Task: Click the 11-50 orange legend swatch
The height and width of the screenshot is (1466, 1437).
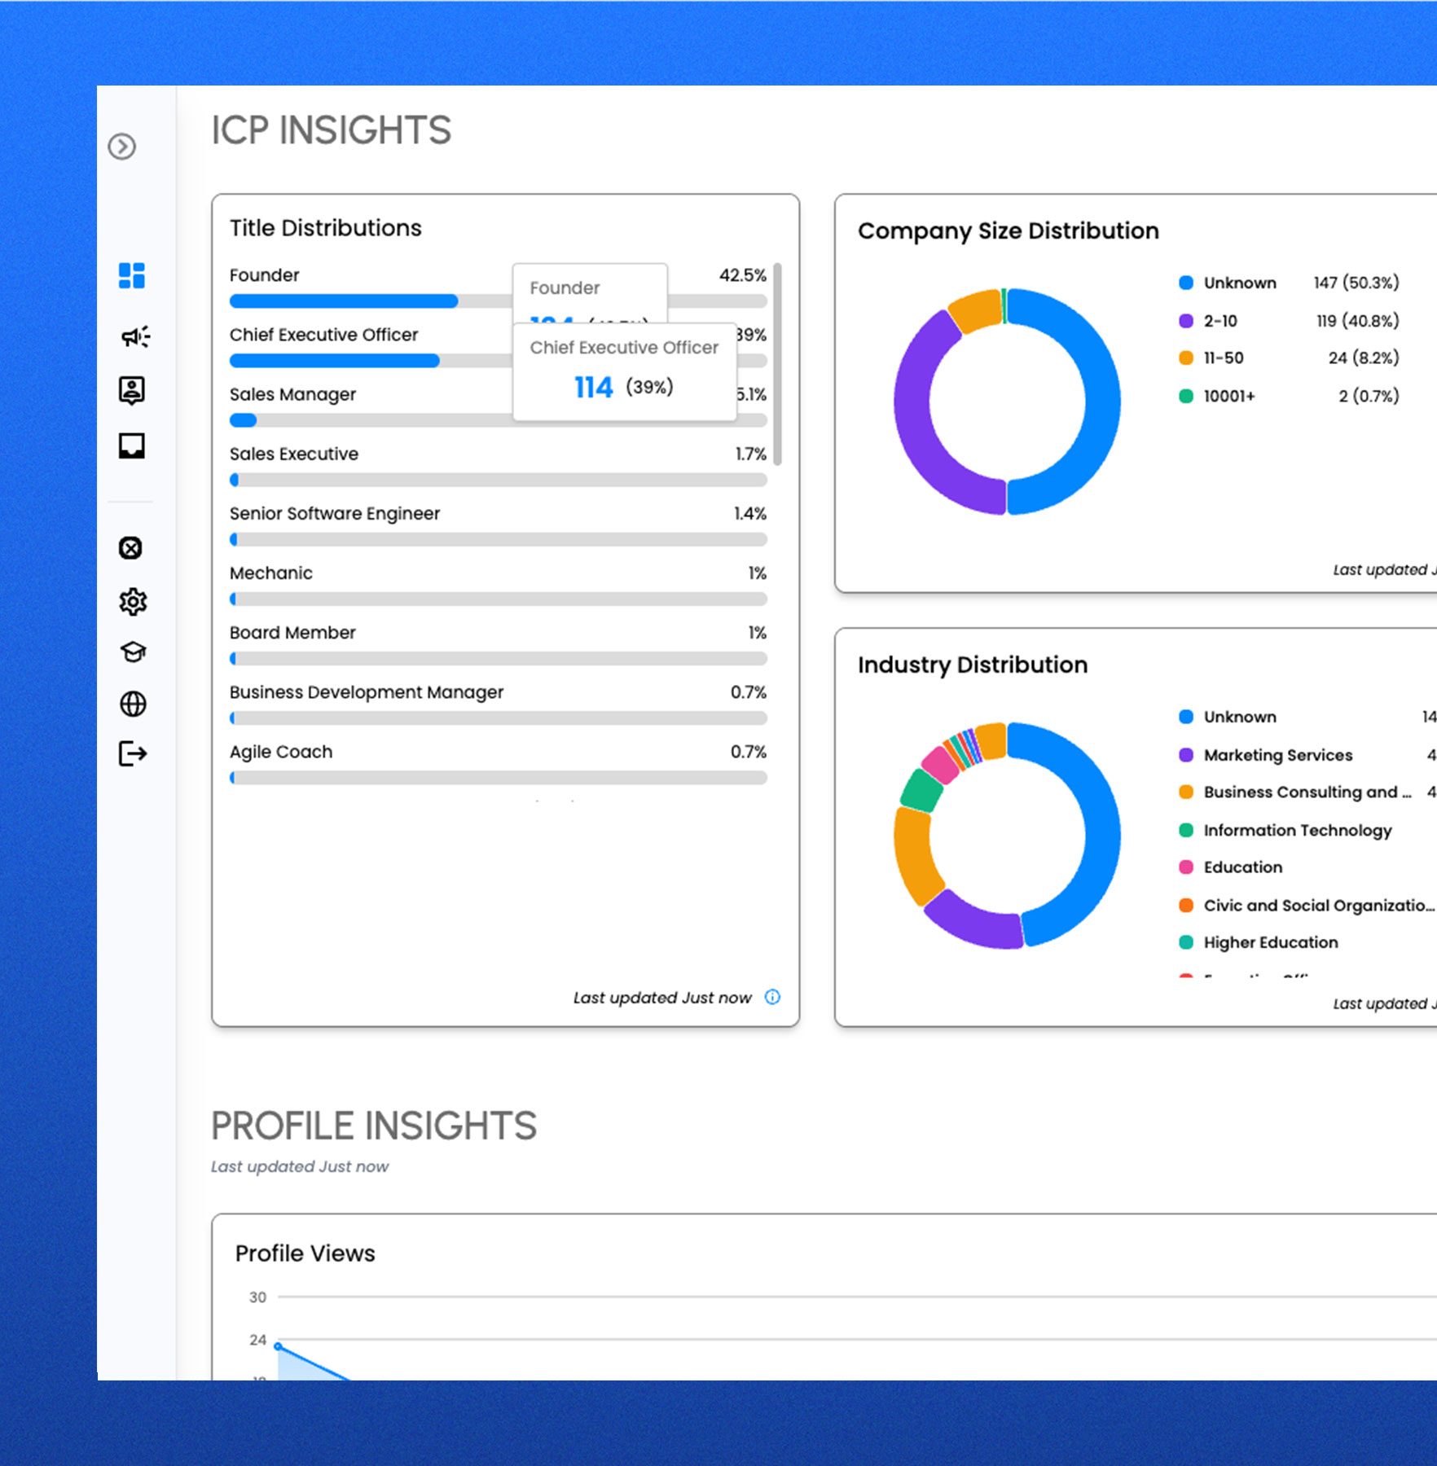Action: click(1186, 358)
